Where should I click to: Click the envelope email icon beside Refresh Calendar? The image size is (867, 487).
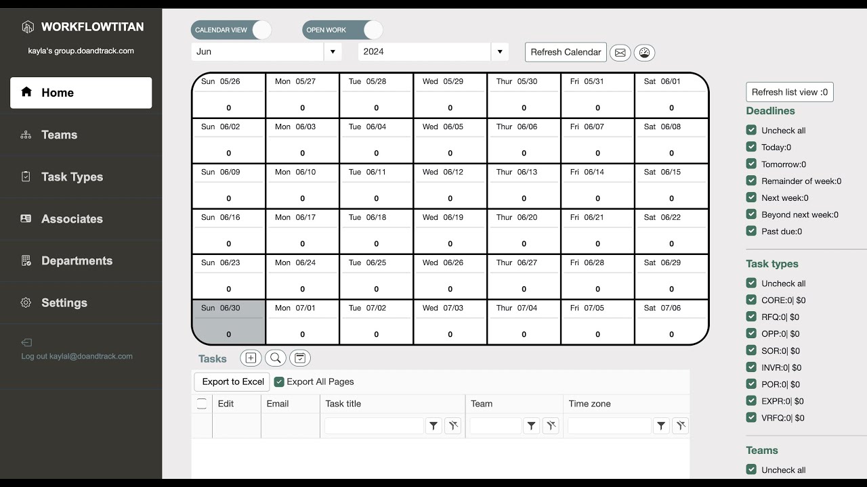coord(620,53)
